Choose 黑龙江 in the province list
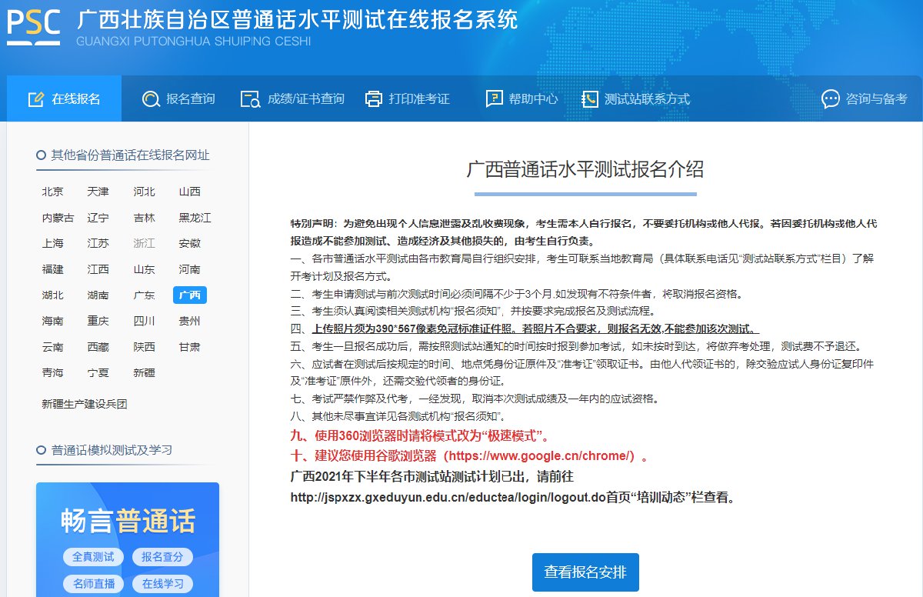The image size is (923, 597). point(195,218)
